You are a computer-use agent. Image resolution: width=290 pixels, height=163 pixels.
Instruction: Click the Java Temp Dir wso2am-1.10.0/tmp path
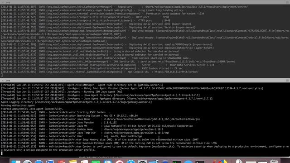tap(136, 133)
